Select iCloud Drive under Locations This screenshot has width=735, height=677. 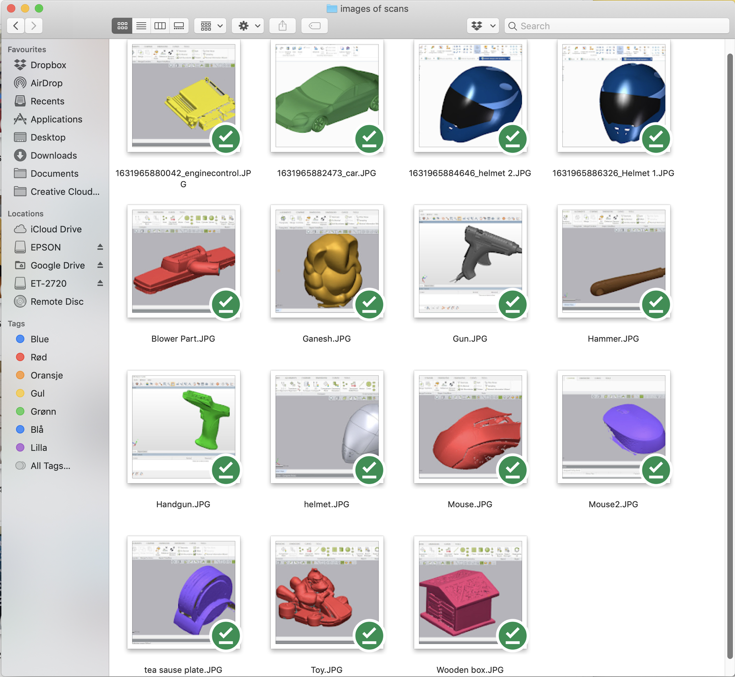tap(56, 229)
